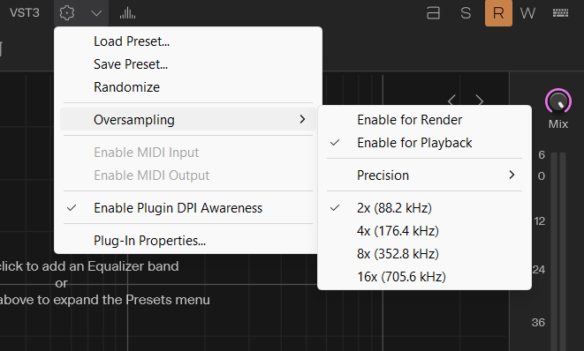Choose Save Preset... from the menu

188,64
